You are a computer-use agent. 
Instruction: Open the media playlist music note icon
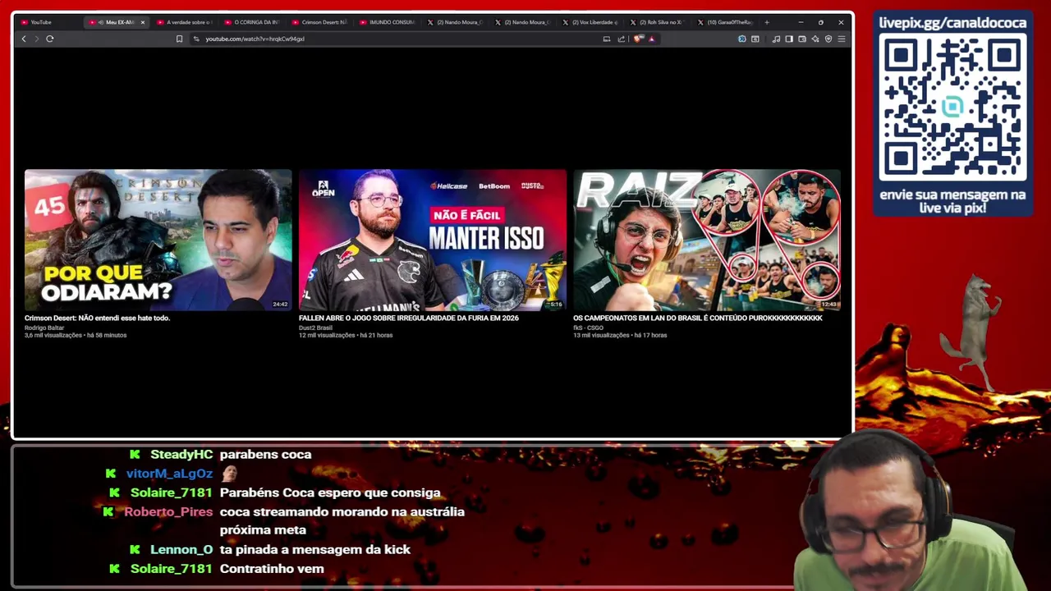pos(776,39)
